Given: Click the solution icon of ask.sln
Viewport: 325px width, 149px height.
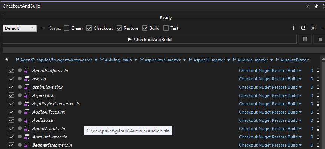Looking at the screenshot, I should 27,79.
